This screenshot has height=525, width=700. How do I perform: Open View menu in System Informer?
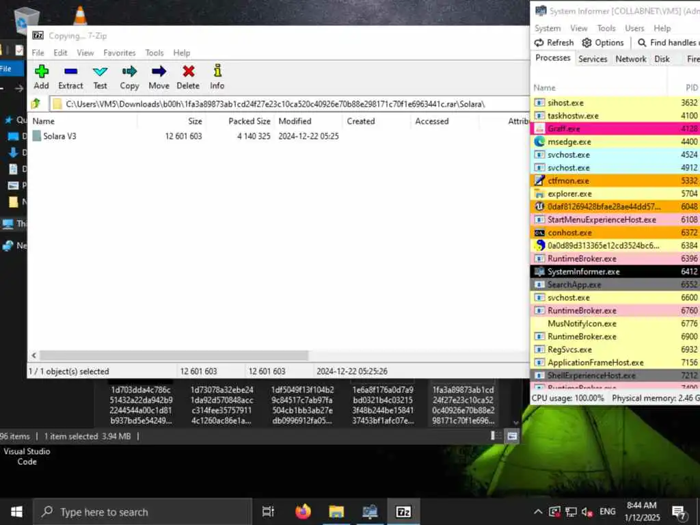(x=578, y=28)
